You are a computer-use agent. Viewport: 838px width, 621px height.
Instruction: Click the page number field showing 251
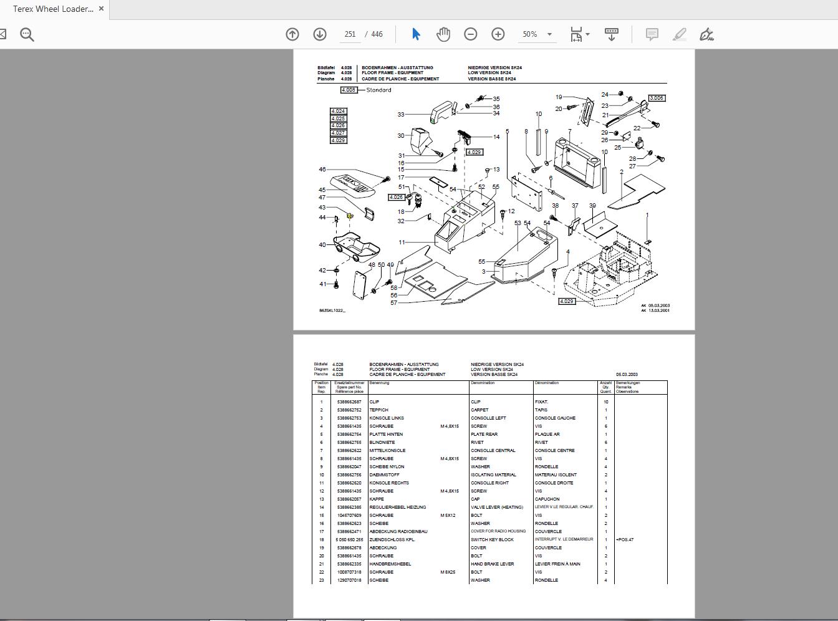pos(350,34)
